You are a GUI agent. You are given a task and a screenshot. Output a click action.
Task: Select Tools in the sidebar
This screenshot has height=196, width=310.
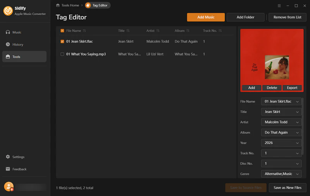tap(24, 56)
